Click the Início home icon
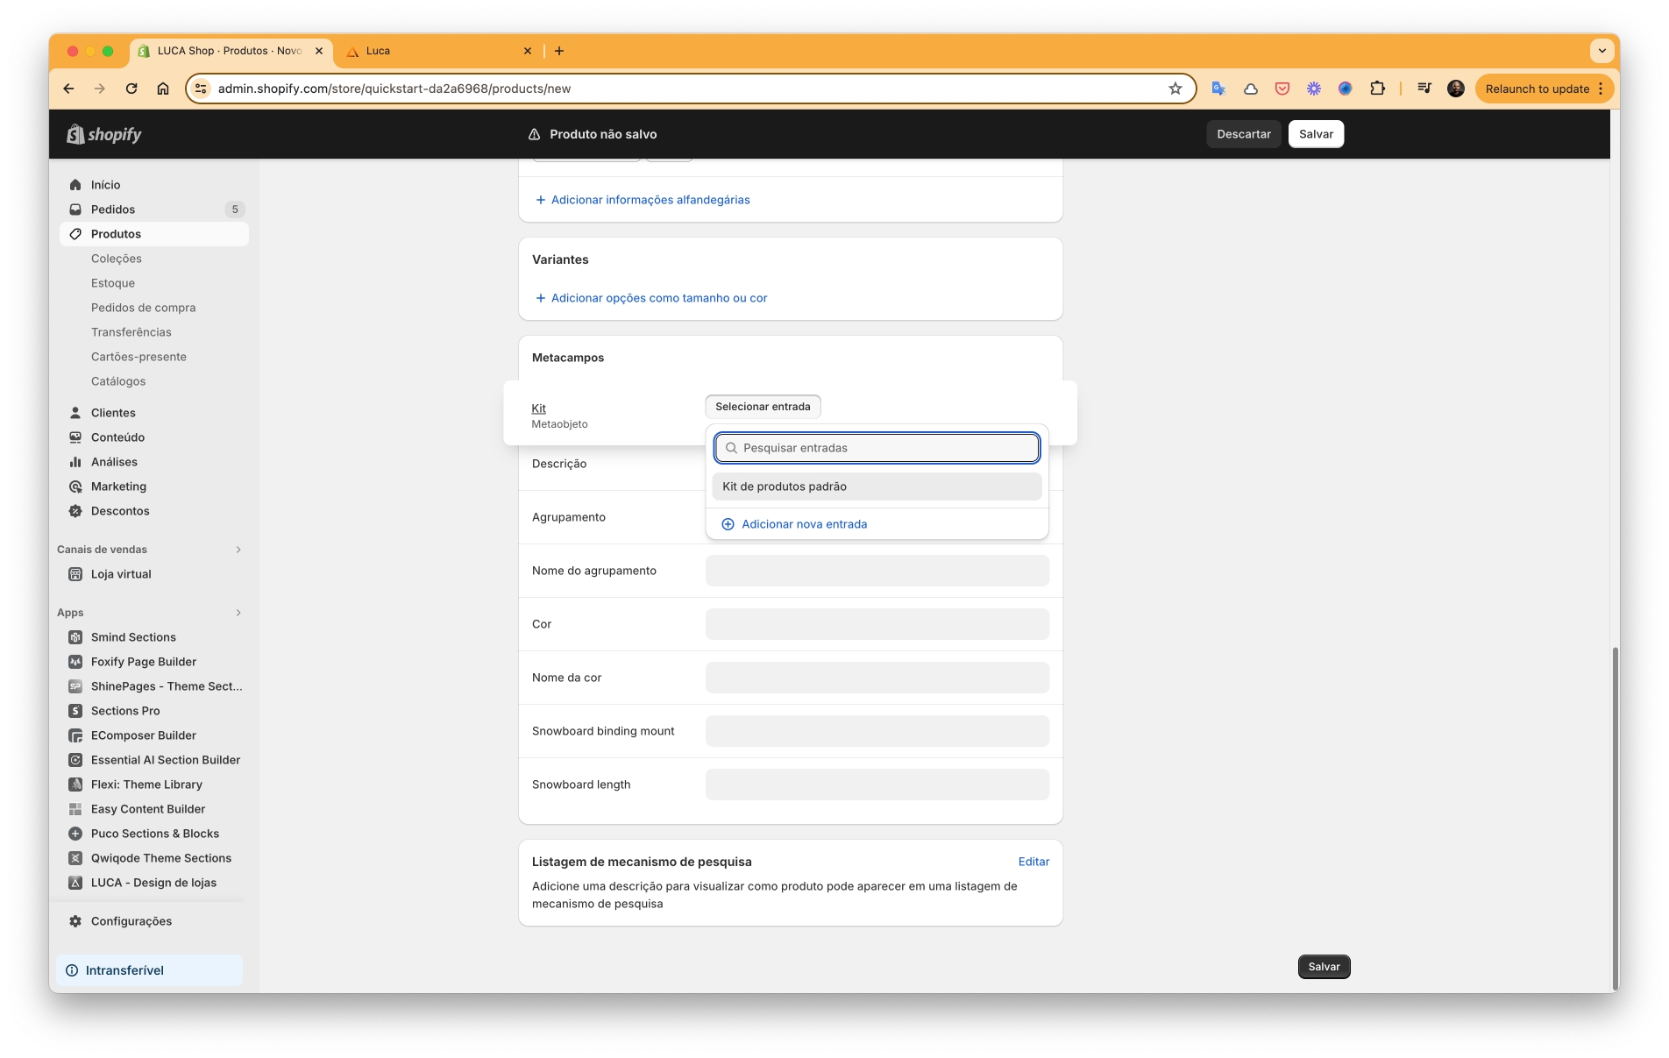 tap(75, 185)
